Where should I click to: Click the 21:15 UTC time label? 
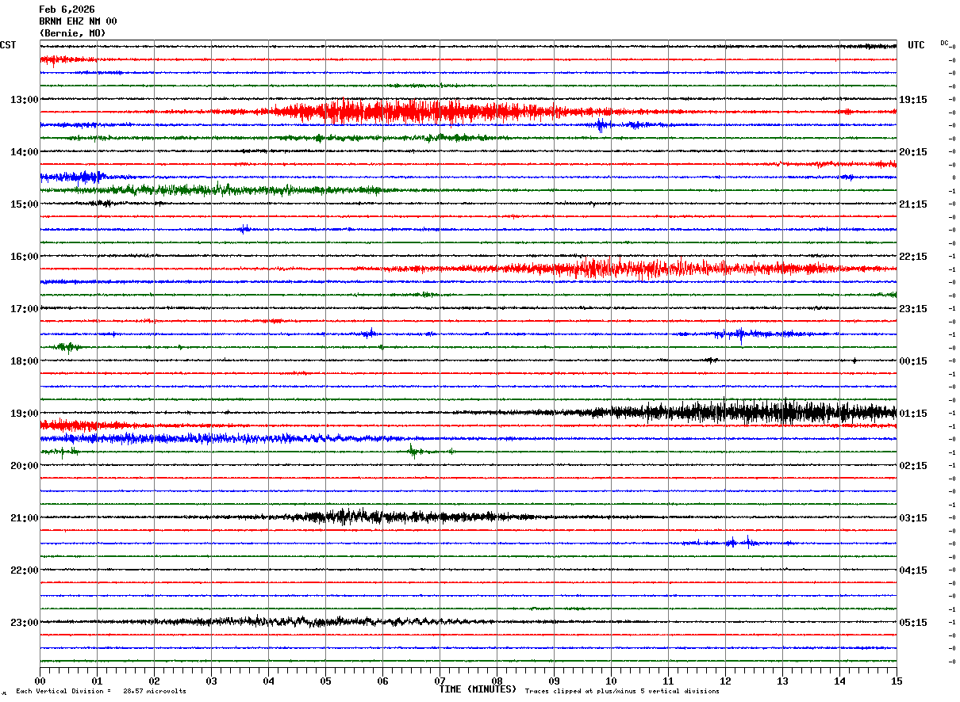pyautogui.click(x=913, y=204)
